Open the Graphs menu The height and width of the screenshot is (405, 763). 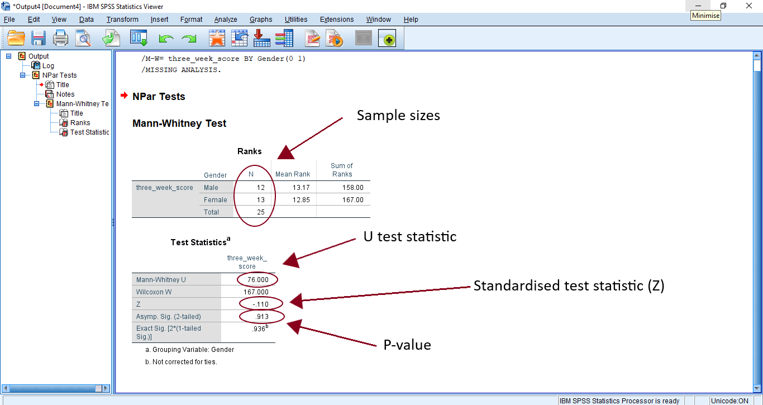[x=261, y=20]
